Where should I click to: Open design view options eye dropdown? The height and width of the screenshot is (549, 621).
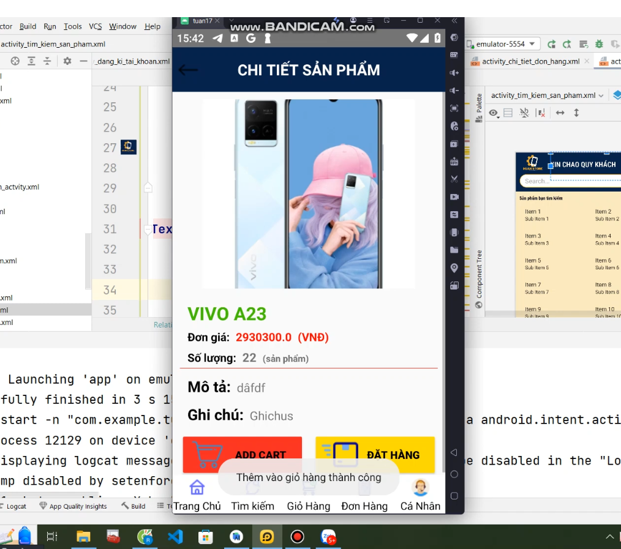point(494,113)
